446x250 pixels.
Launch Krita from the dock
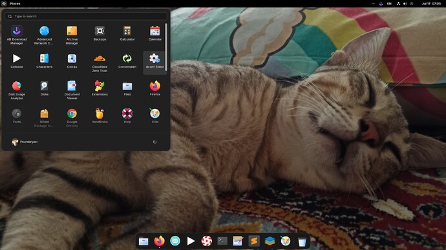(x=286, y=241)
